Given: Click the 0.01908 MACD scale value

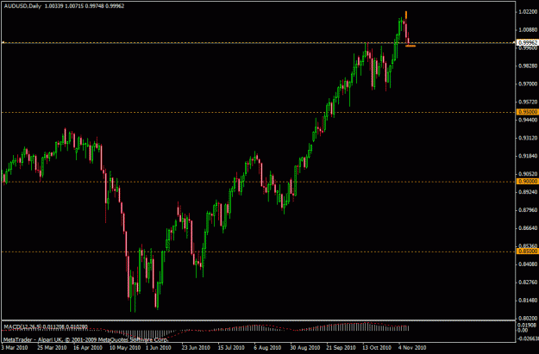Looking at the screenshot, I should pyautogui.click(x=528, y=325).
